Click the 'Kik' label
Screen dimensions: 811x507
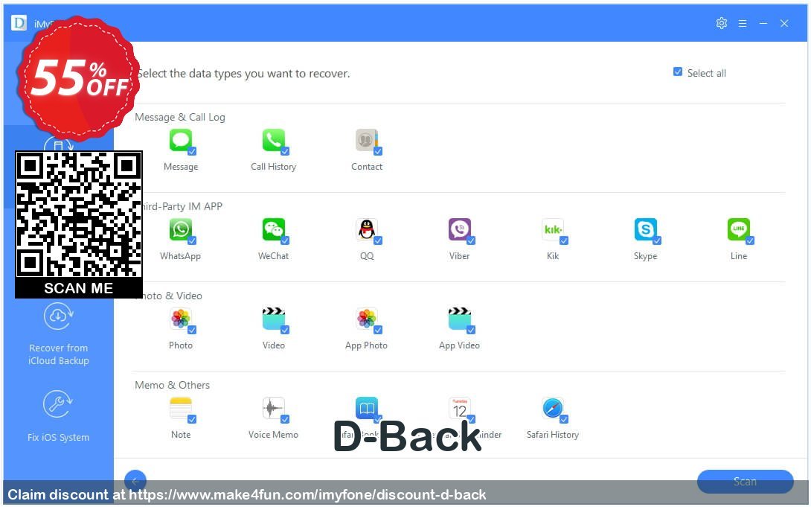click(x=553, y=256)
